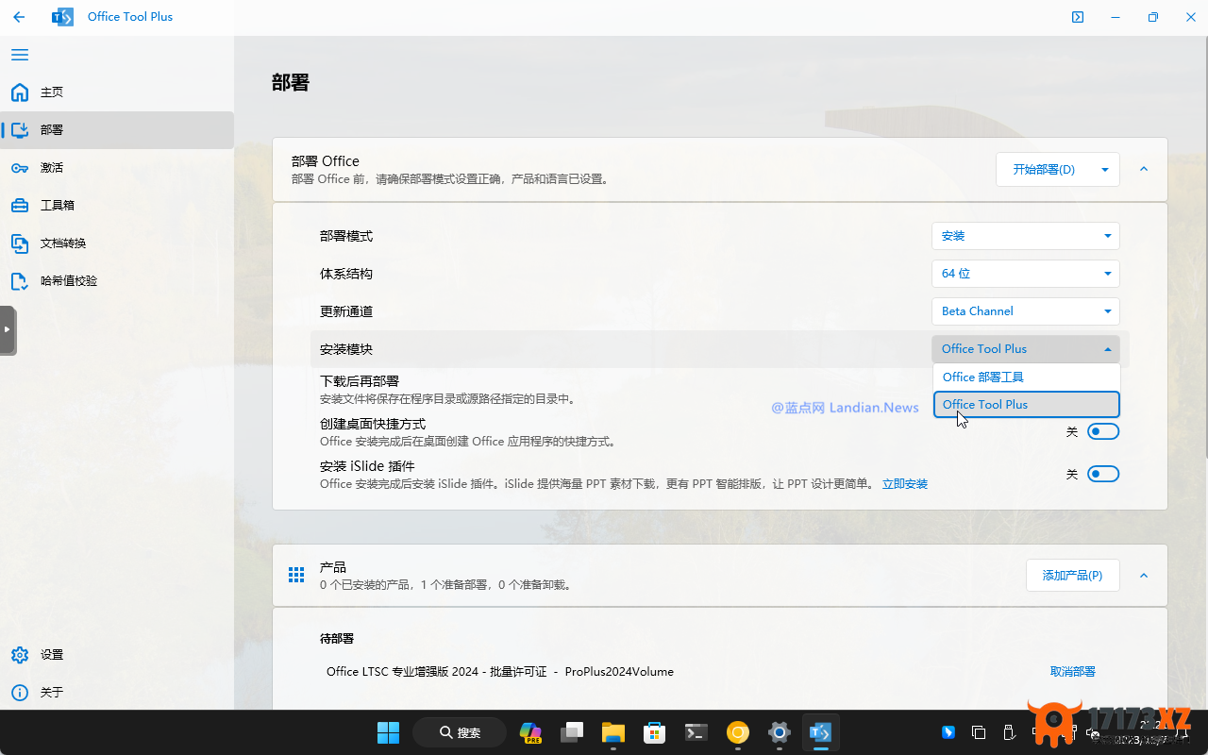Open Task View on the taskbar
Viewport: 1208px width, 755px height.
click(x=572, y=732)
